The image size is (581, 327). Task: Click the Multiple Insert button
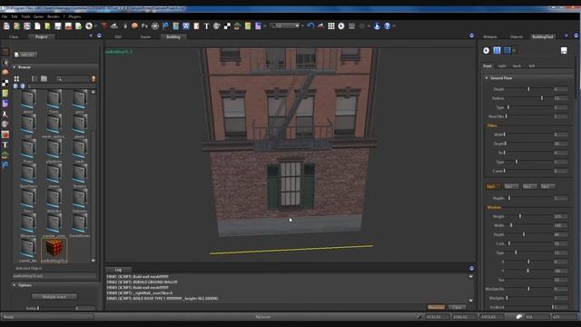pos(54,297)
